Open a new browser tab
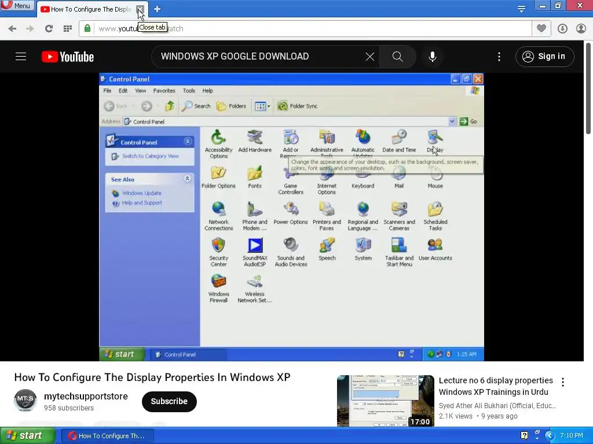The height and width of the screenshot is (444, 593). [158, 9]
